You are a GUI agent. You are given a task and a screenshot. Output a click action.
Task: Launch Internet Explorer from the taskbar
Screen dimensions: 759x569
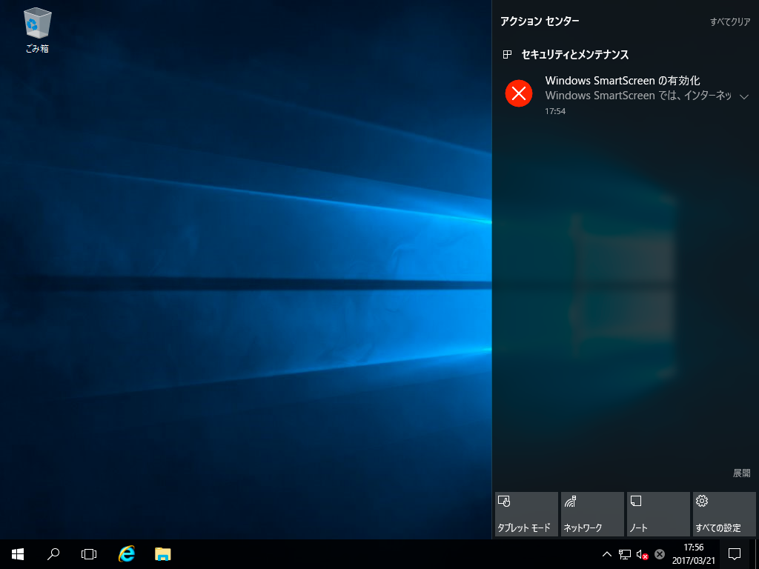(x=127, y=553)
